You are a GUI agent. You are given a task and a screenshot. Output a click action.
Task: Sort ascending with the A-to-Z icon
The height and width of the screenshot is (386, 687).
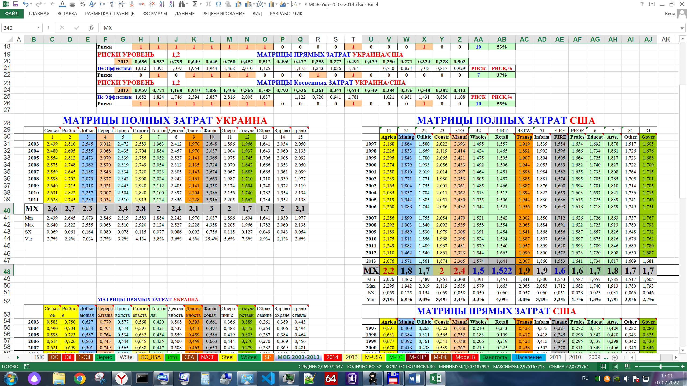pyautogui.click(x=162, y=4)
